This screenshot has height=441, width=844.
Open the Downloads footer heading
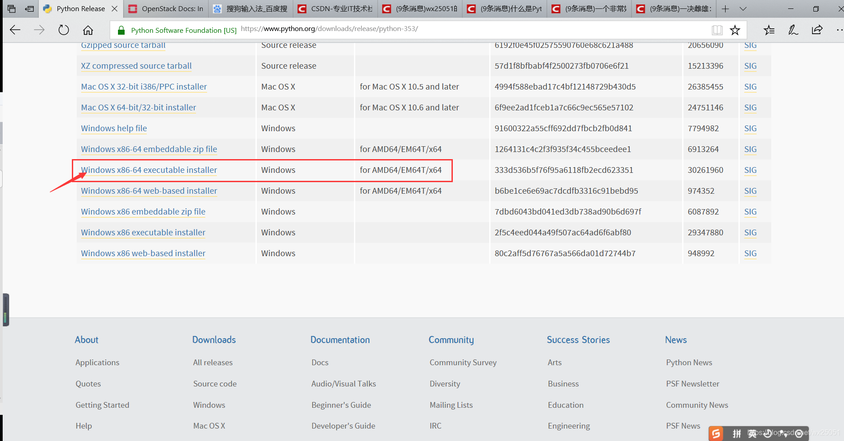(214, 340)
